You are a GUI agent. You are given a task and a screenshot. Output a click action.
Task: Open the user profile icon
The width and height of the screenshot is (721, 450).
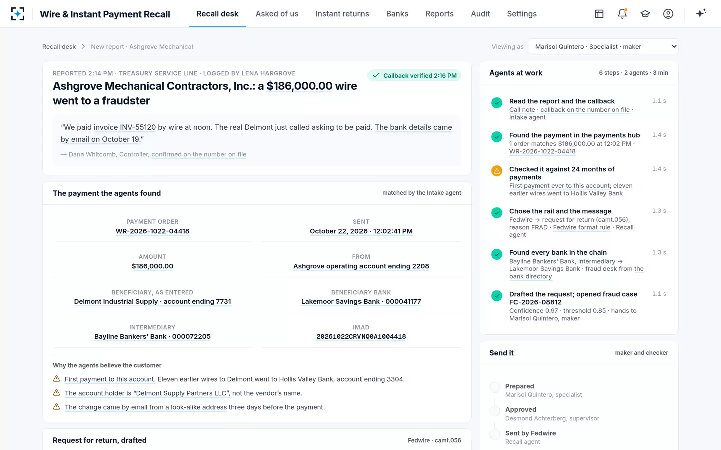[668, 14]
